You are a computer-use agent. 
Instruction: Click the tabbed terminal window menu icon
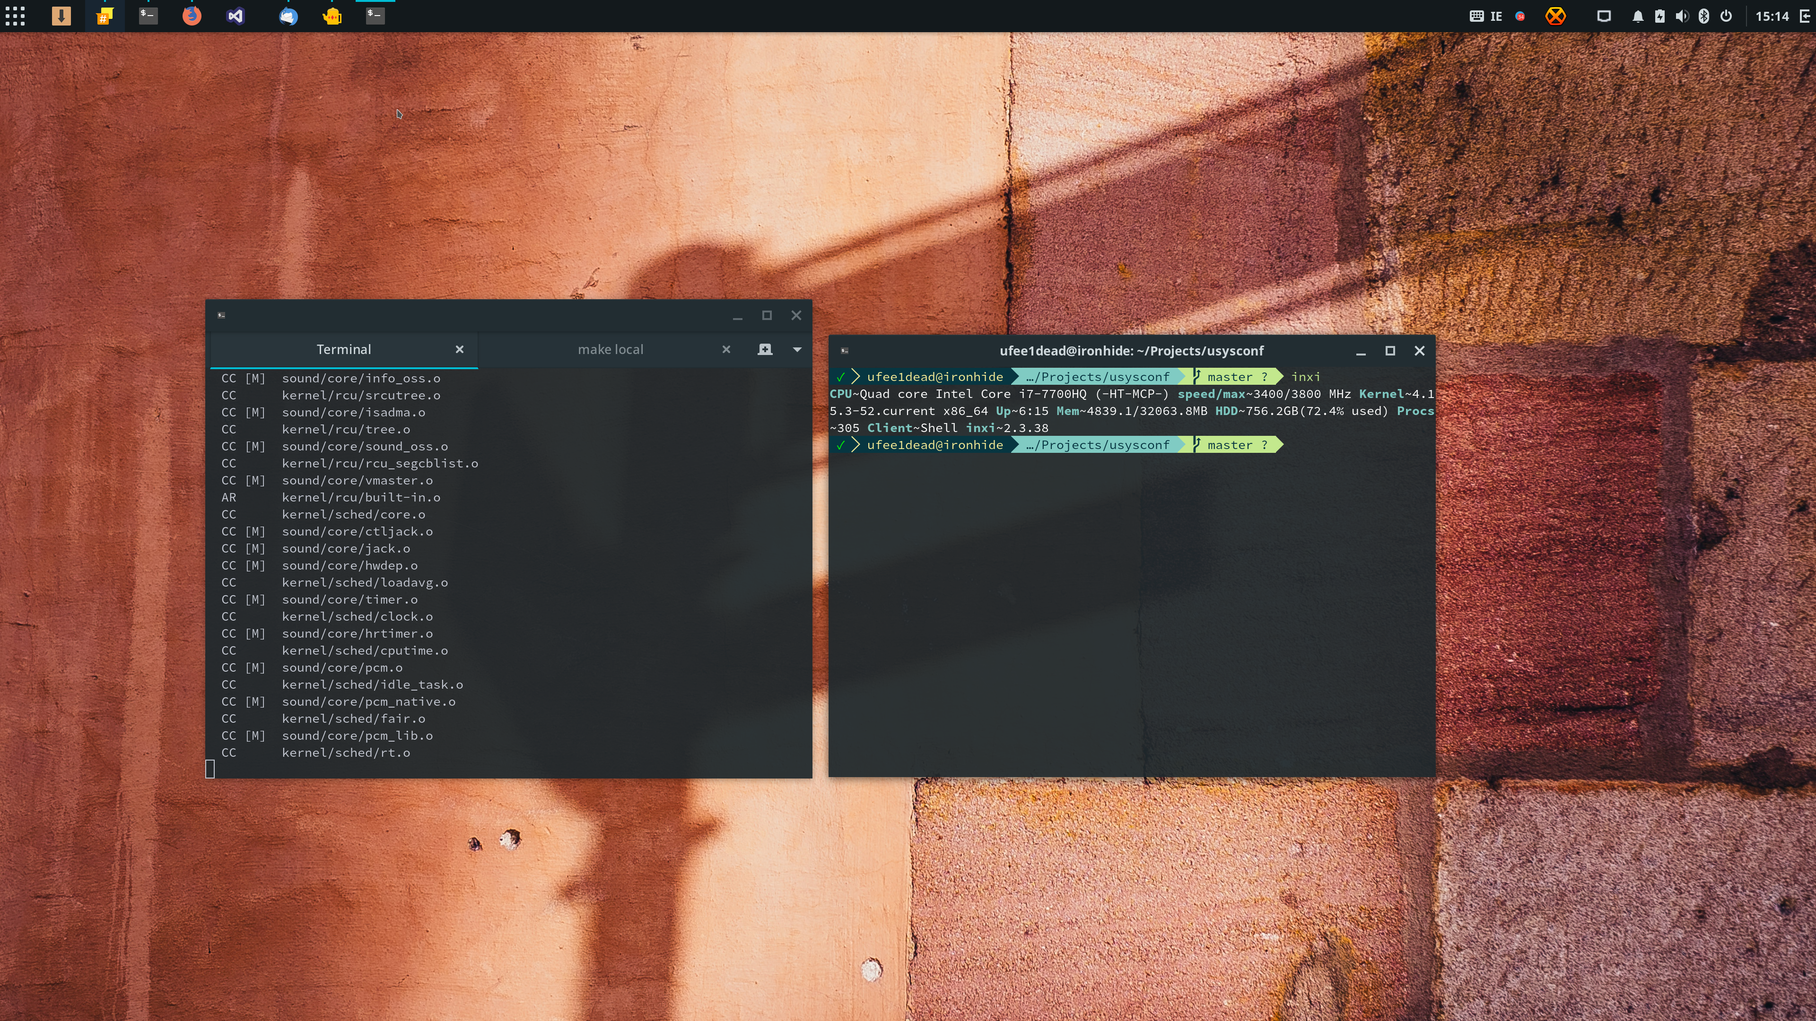coord(221,315)
